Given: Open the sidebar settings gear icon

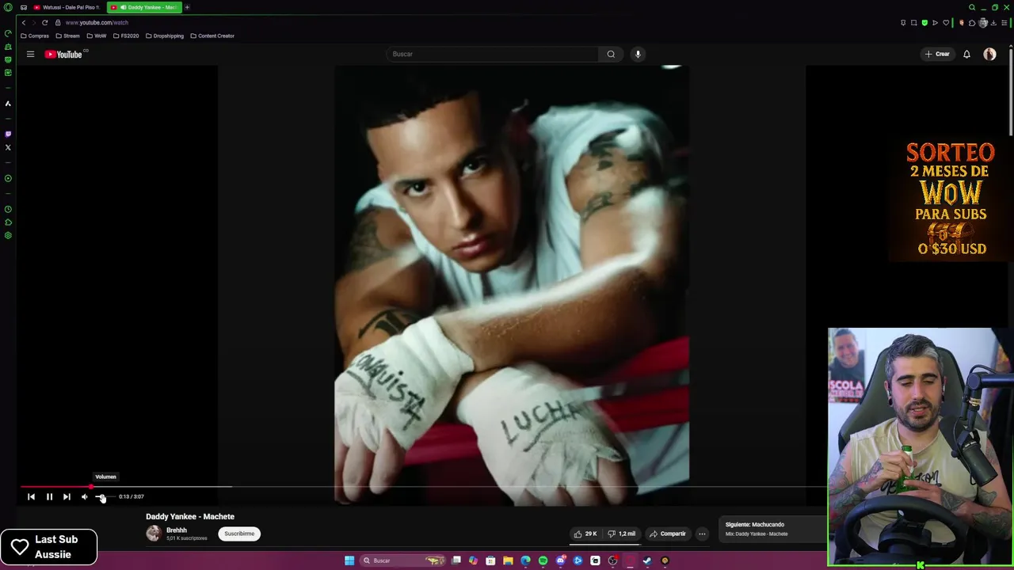Looking at the screenshot, I should [x=8, y=235].
